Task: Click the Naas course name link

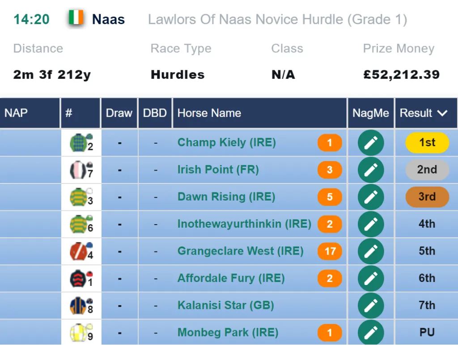Action: [108, 20]
